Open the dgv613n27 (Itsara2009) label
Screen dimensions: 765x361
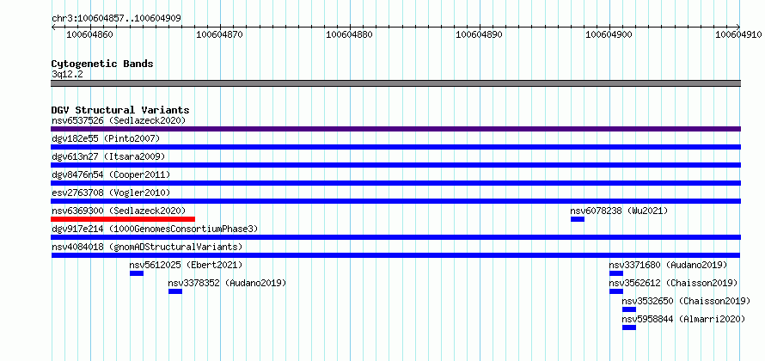(108, 156)
